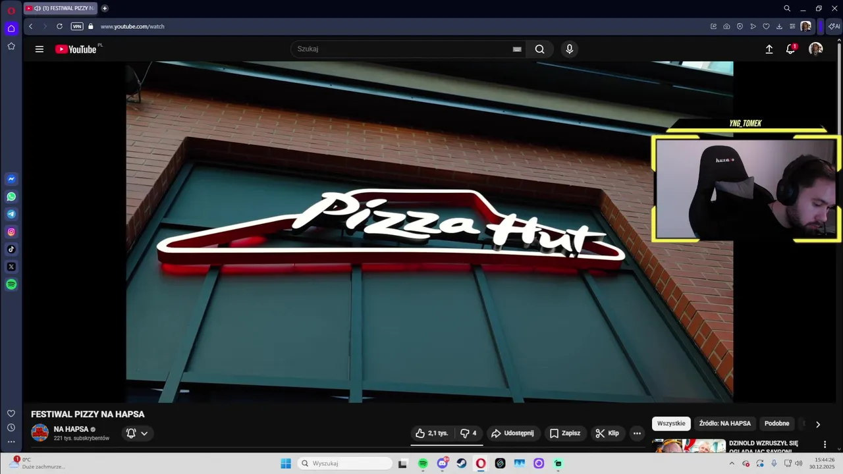Open weather widget 0°C in taskbar
The height and width of the screenshot is (474, 843).
(36, 463)
